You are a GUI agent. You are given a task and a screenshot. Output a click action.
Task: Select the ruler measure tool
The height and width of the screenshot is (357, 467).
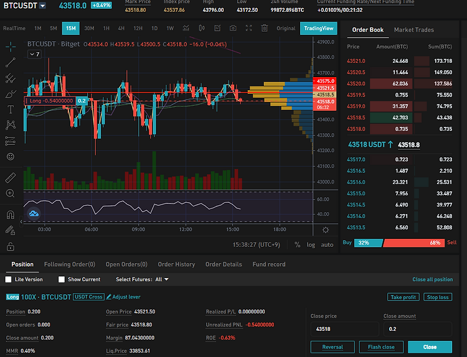(11, 178)
